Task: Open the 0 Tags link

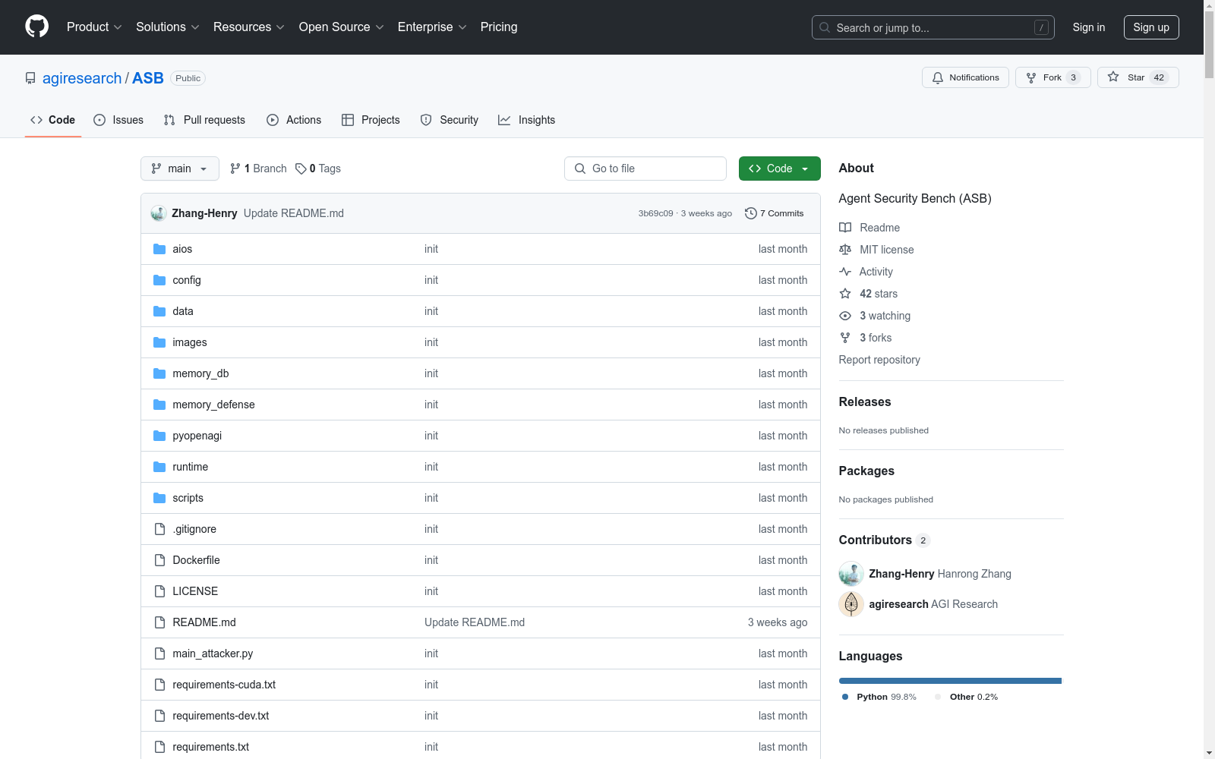Action: pyautogui.click(x=318, y=168)
